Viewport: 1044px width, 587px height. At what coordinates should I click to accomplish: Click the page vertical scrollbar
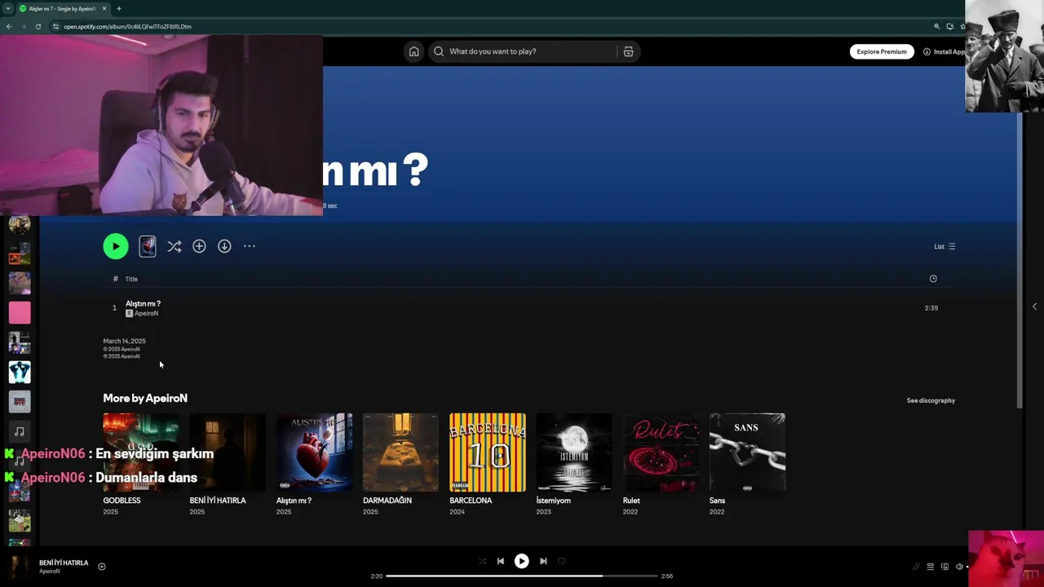tap(1020, 261)
